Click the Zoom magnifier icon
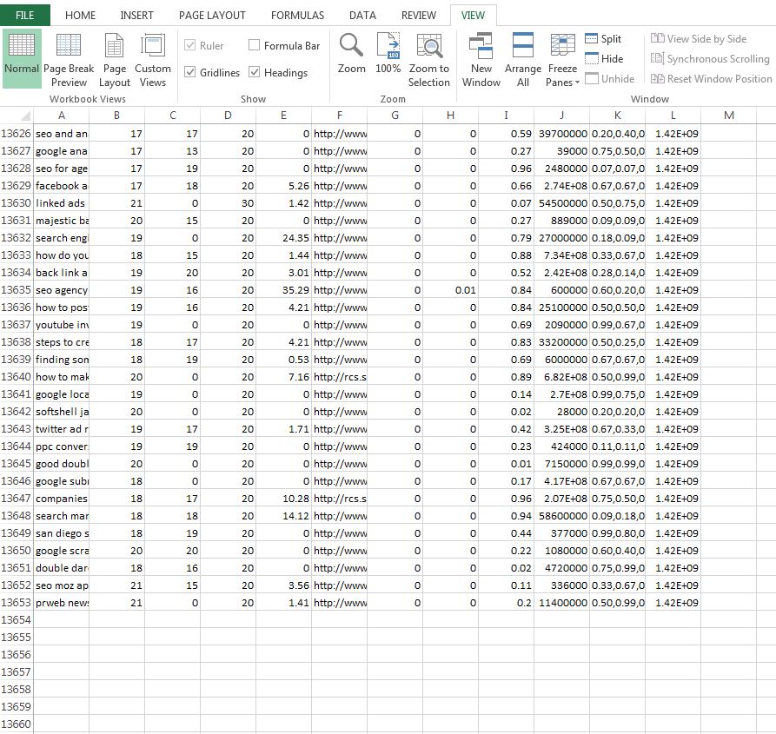 coord(351,54)
